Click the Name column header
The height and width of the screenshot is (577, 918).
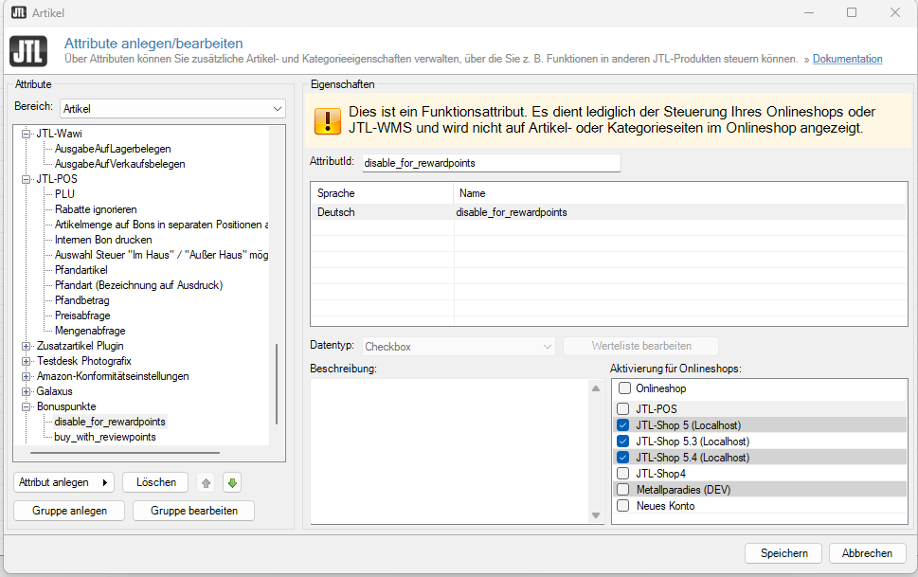(680, 193)
